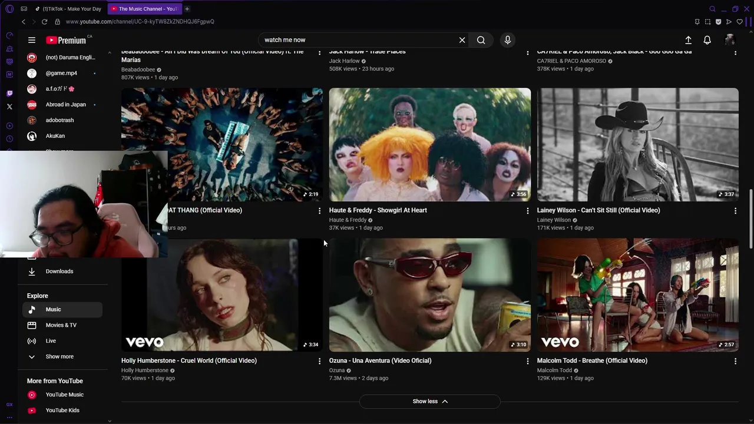754x424 pixels.
Task: Open the browser tab search magnifier
Action: point(712,9)
